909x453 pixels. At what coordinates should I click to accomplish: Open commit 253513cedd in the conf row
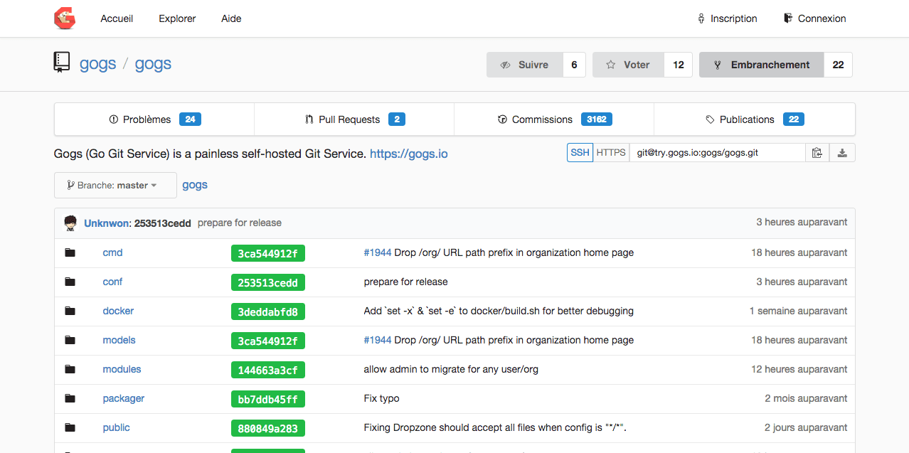[268, 282]
